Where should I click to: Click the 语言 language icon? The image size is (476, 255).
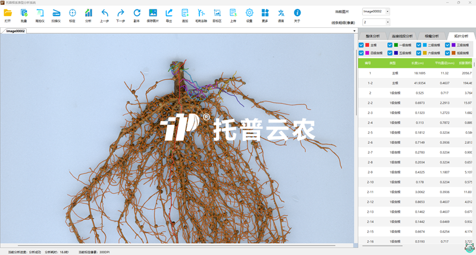point(281,13)
